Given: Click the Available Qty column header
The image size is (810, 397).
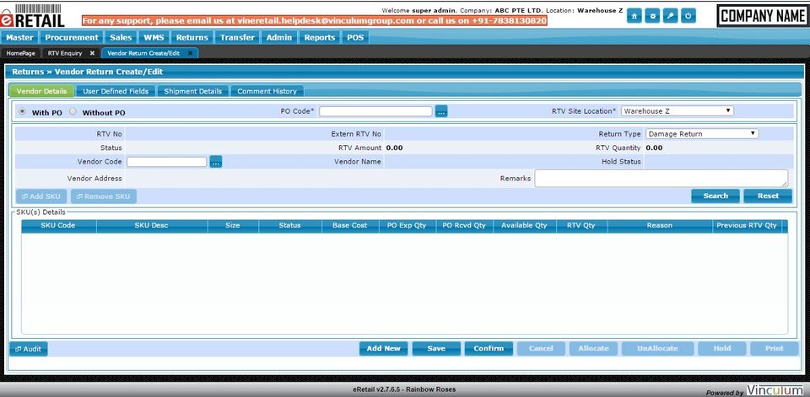Looking at the screenshot, I should 524,226.
